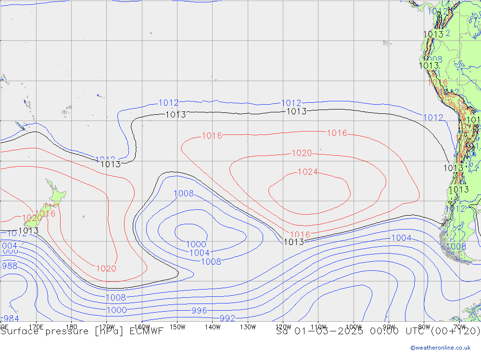Select the 70W longitude axis label

pos(459,327)
